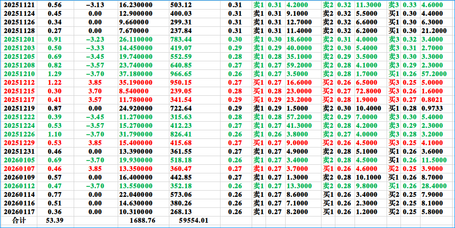The width and height of the screenshot is (455, 228).
Task: Select the cell 573.06
Action: 181,194
